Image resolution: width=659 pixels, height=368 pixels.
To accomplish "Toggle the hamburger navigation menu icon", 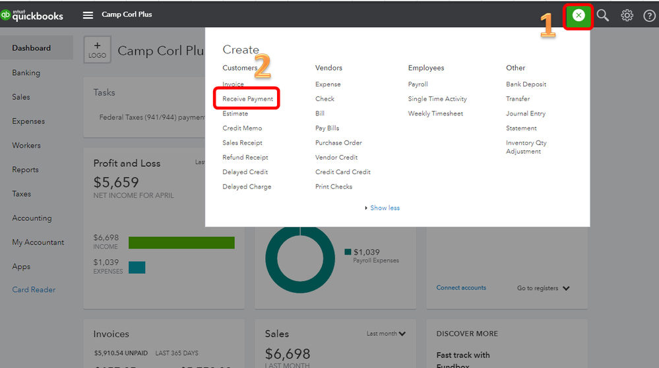I will [88, 15].
